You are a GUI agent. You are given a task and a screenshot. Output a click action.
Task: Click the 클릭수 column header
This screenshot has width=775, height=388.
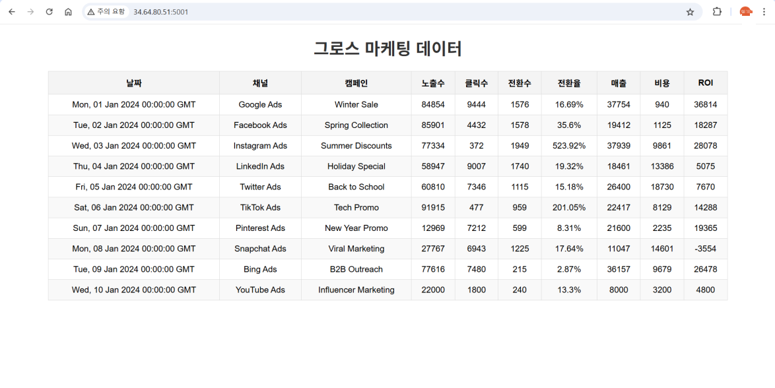pos(477,83)
